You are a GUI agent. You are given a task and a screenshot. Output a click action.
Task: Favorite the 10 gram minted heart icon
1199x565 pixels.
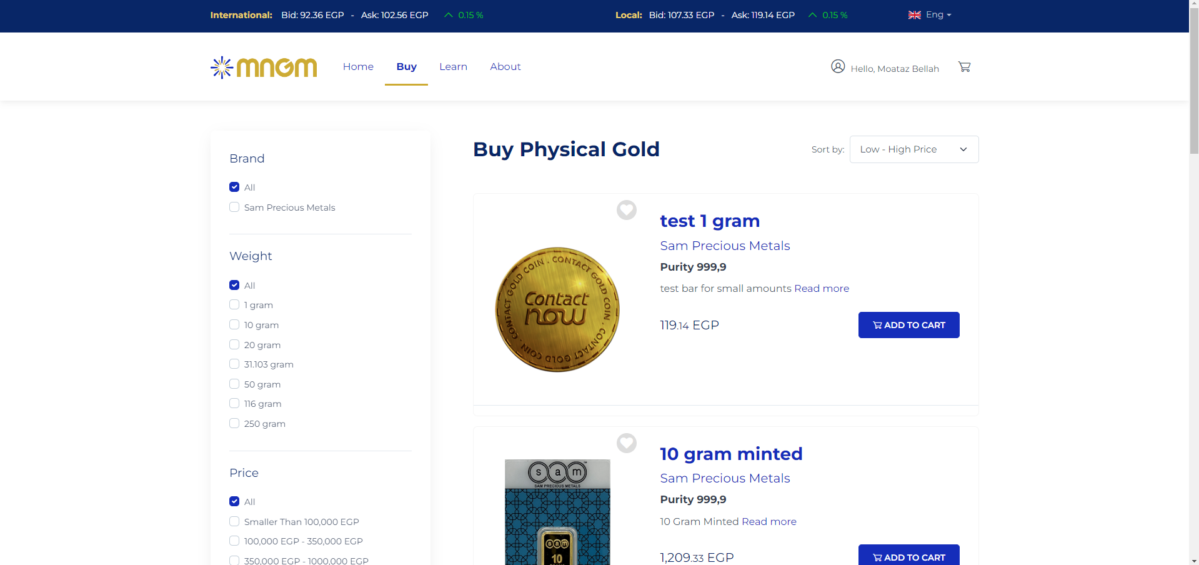(x=626, y=443)
